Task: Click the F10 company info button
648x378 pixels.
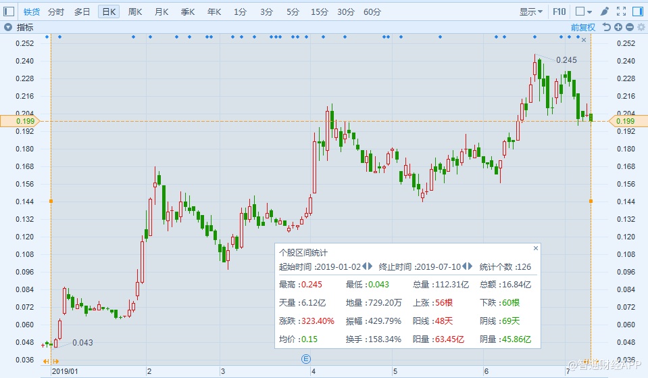Action: click(x=559, y=11)
